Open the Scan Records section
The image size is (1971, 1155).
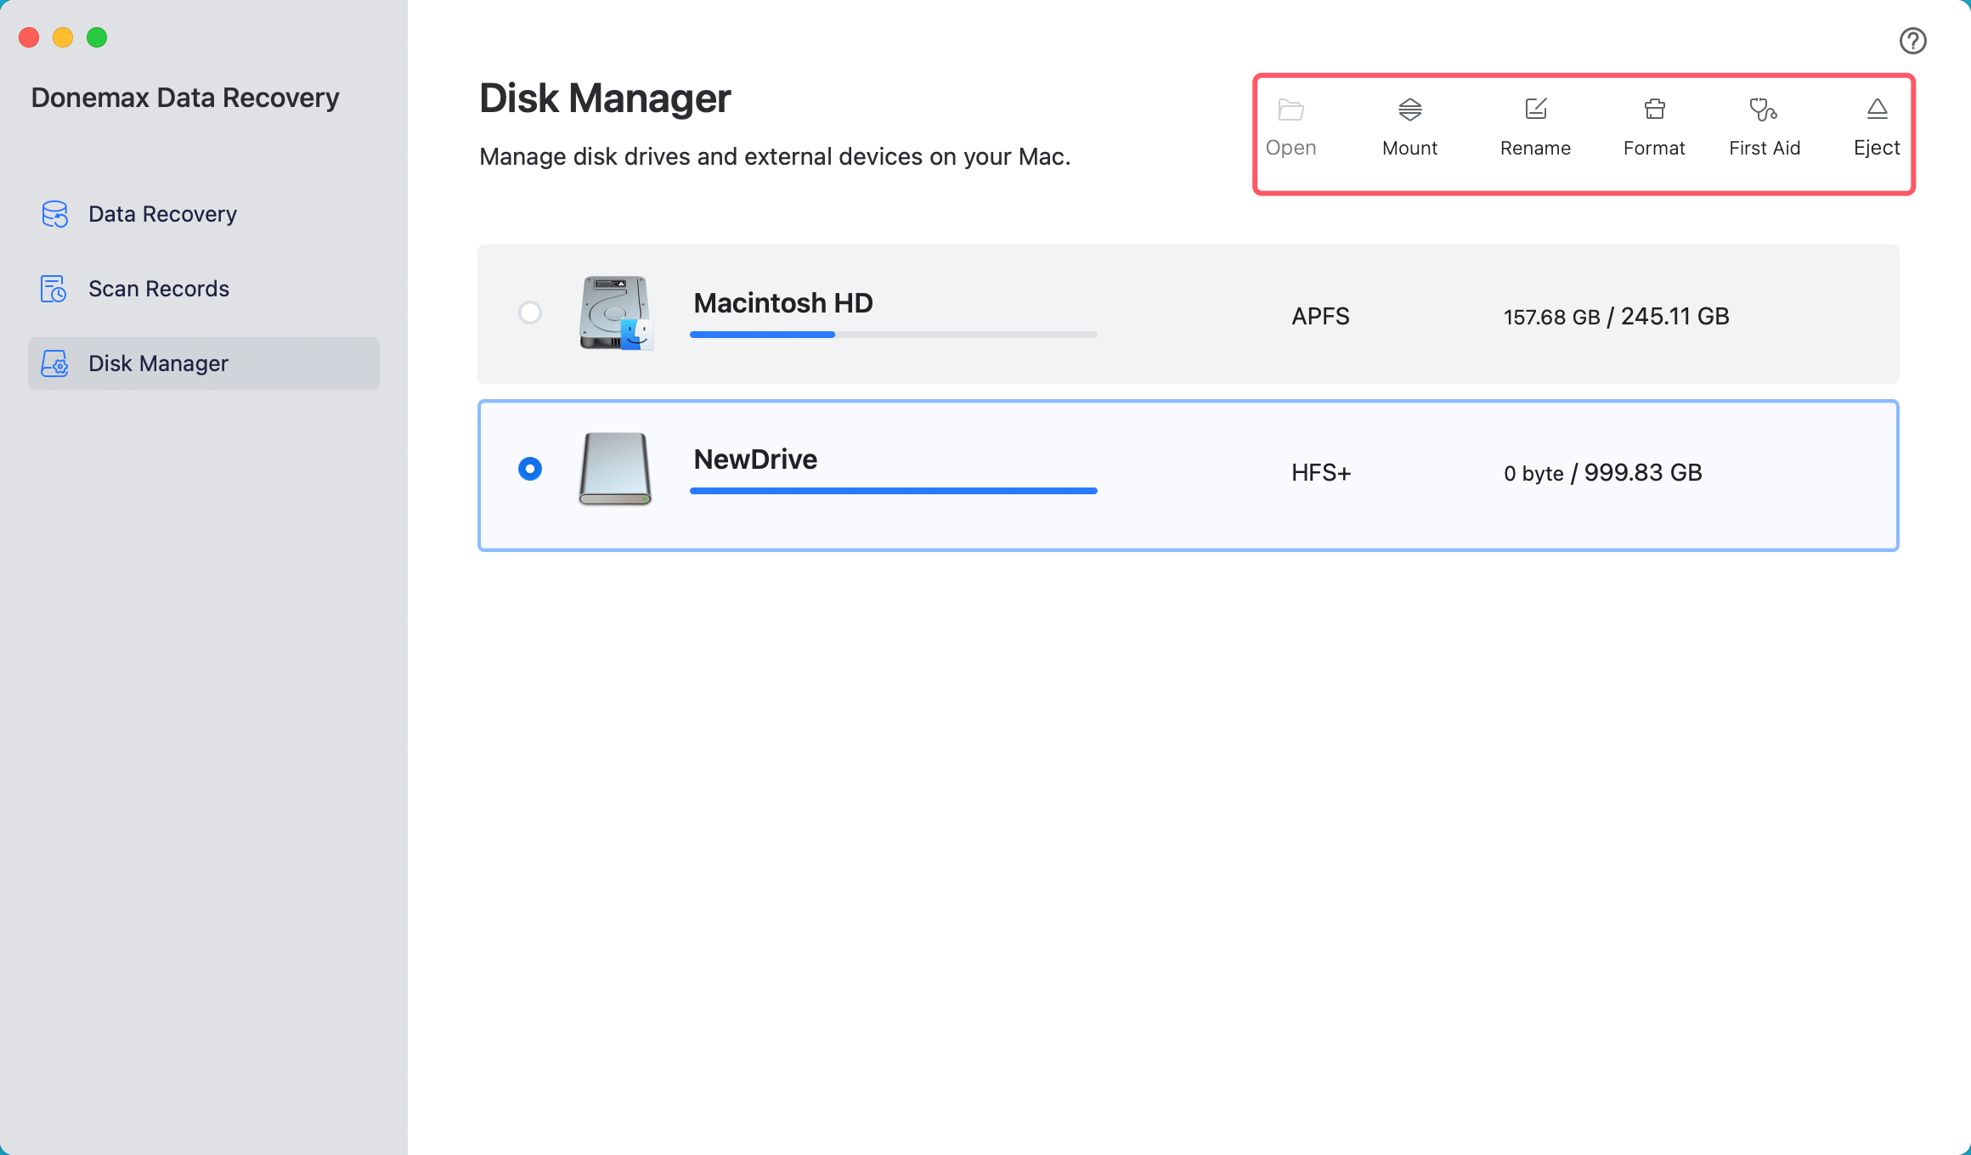click(x=158, y=289)
